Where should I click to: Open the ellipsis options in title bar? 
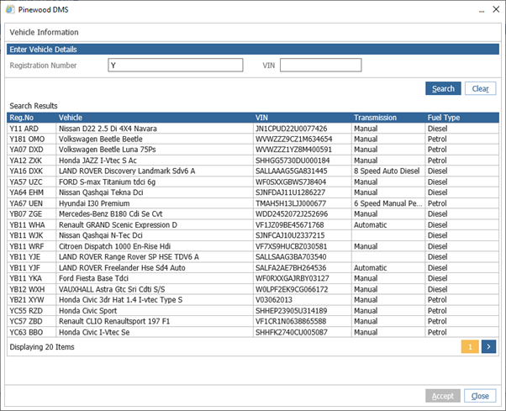[x=482, y=11]
